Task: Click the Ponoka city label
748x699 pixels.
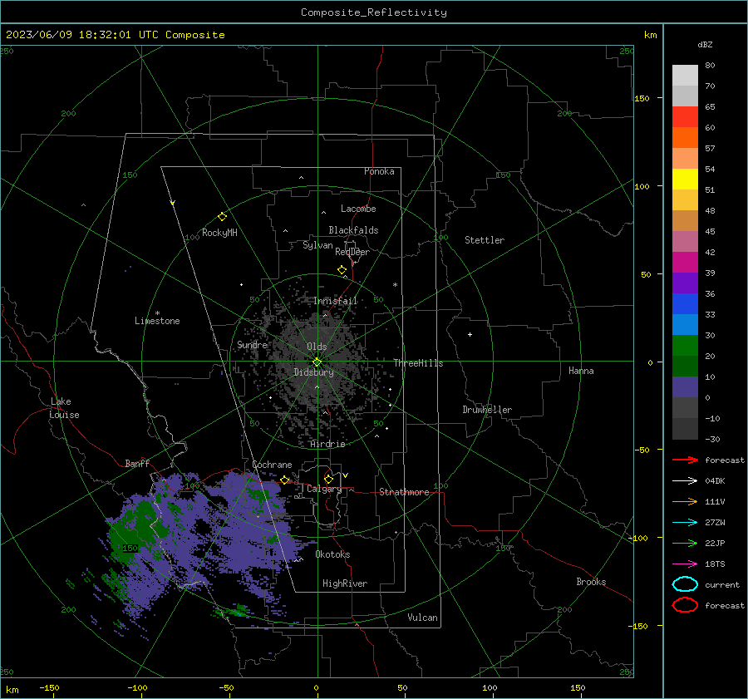Action: tap(379, 171)
